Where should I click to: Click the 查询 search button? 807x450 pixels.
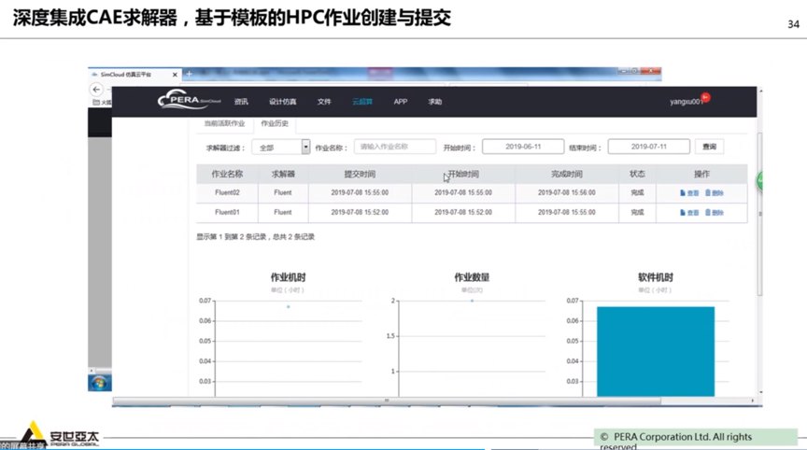tap(709, 147)
